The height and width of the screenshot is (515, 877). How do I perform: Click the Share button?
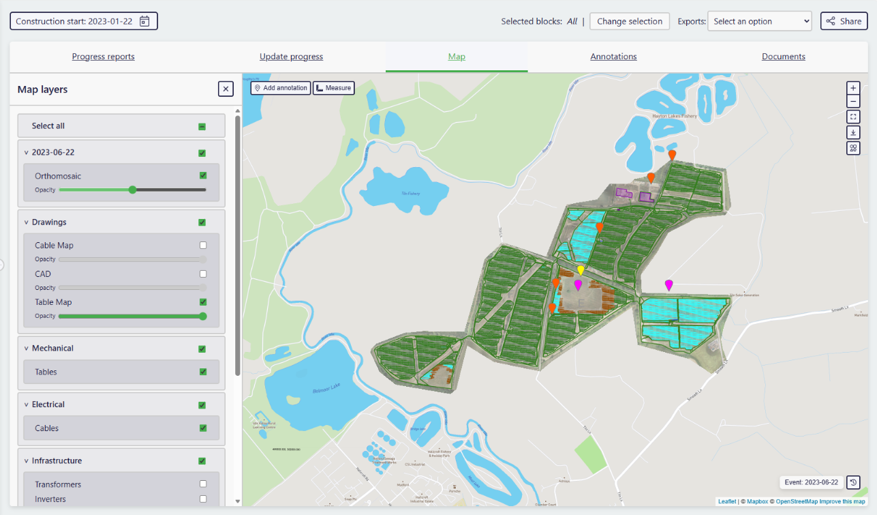coord(844,21)
